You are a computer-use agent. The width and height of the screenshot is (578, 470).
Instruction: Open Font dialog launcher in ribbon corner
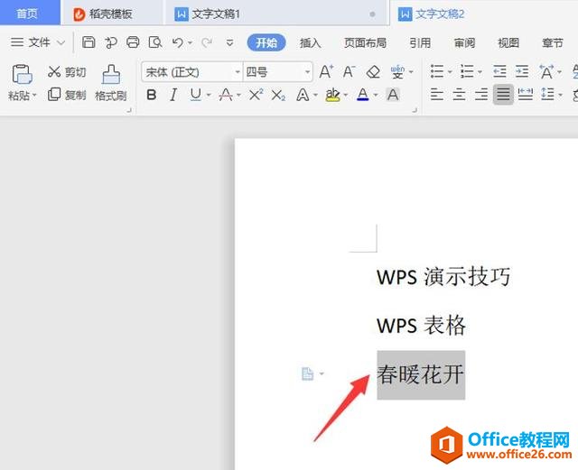[415, 110]
